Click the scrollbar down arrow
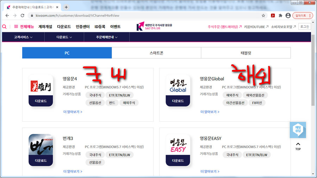The width and height of the screenshot is (317, 178). point(313,174)
